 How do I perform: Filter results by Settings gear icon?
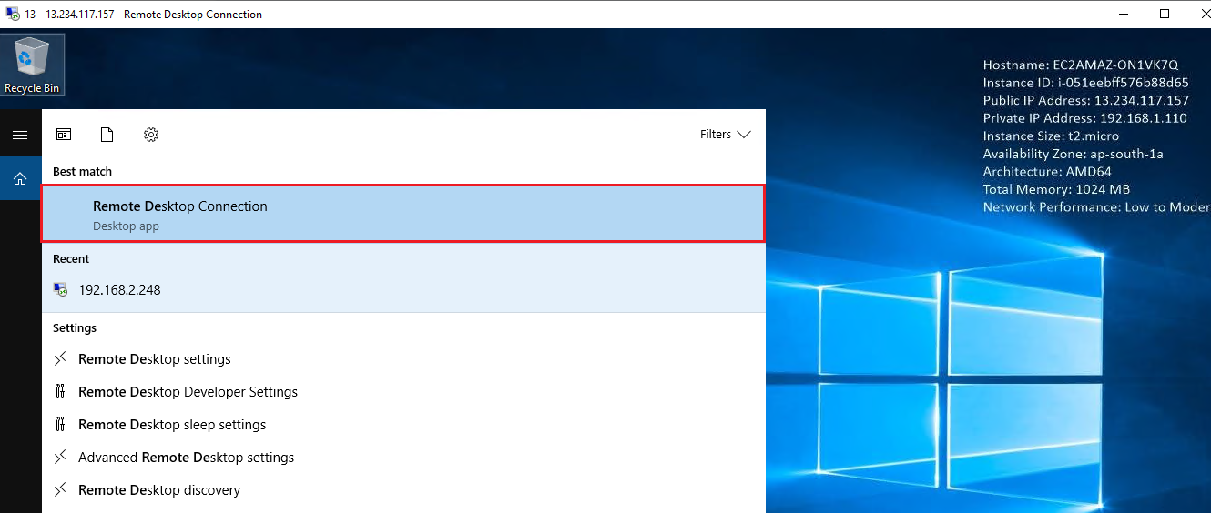tap(151, 135)
